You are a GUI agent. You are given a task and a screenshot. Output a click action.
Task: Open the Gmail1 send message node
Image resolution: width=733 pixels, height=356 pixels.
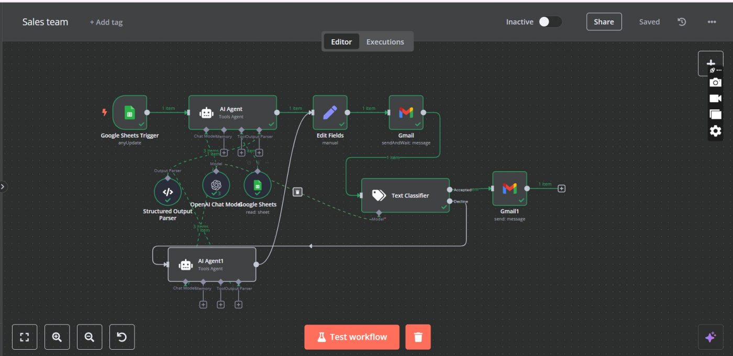coord(509,188)
